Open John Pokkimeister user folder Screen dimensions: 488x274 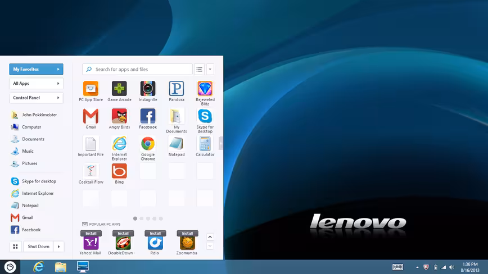click(x=34, y=115)
